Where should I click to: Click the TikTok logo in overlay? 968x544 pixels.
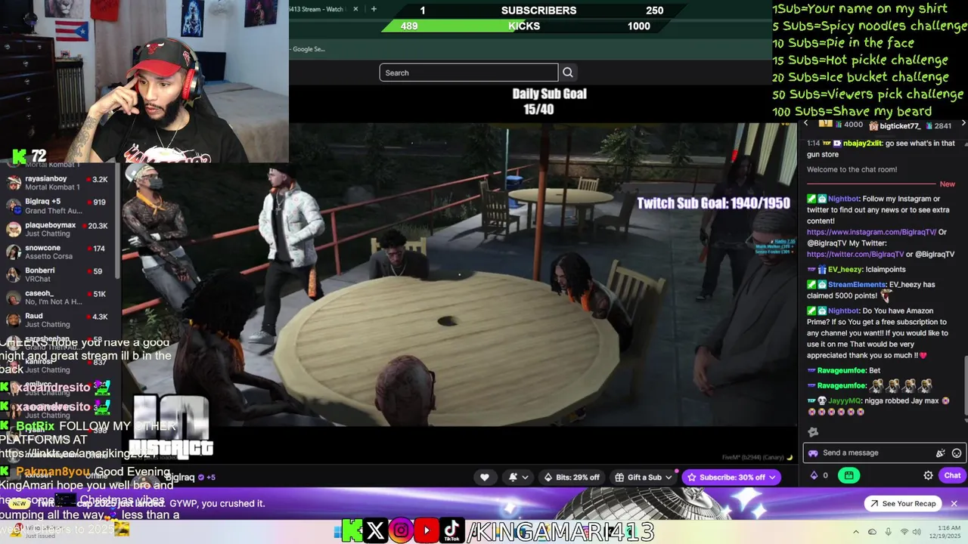[451, 530]
